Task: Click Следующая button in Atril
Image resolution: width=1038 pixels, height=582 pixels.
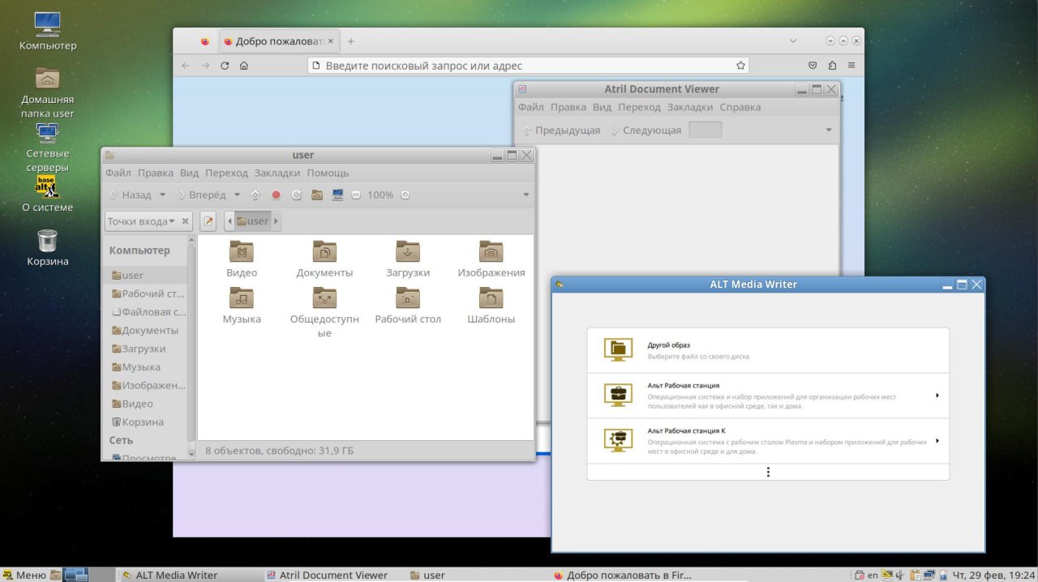Action: 646,131
